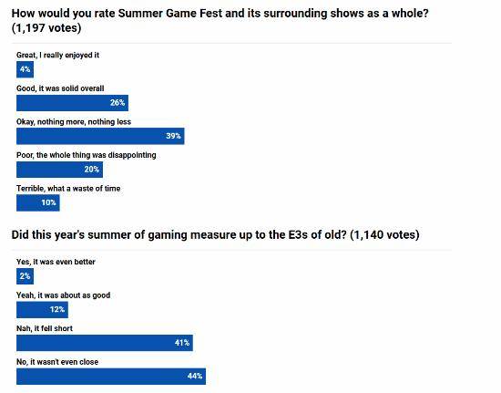Select 'Good, it was solid overall' label
The image size is (501, 393).
pyautogui.click(x=60, y=88)
